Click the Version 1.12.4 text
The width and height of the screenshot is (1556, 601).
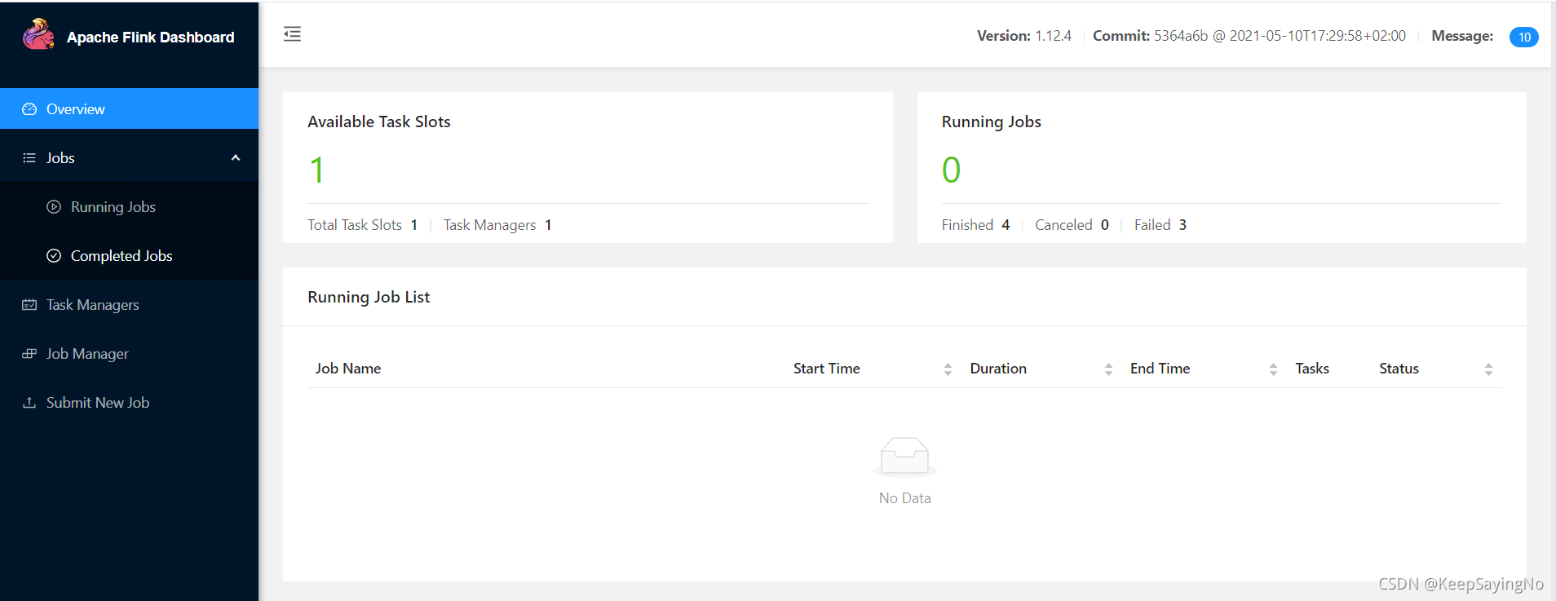1024,36
